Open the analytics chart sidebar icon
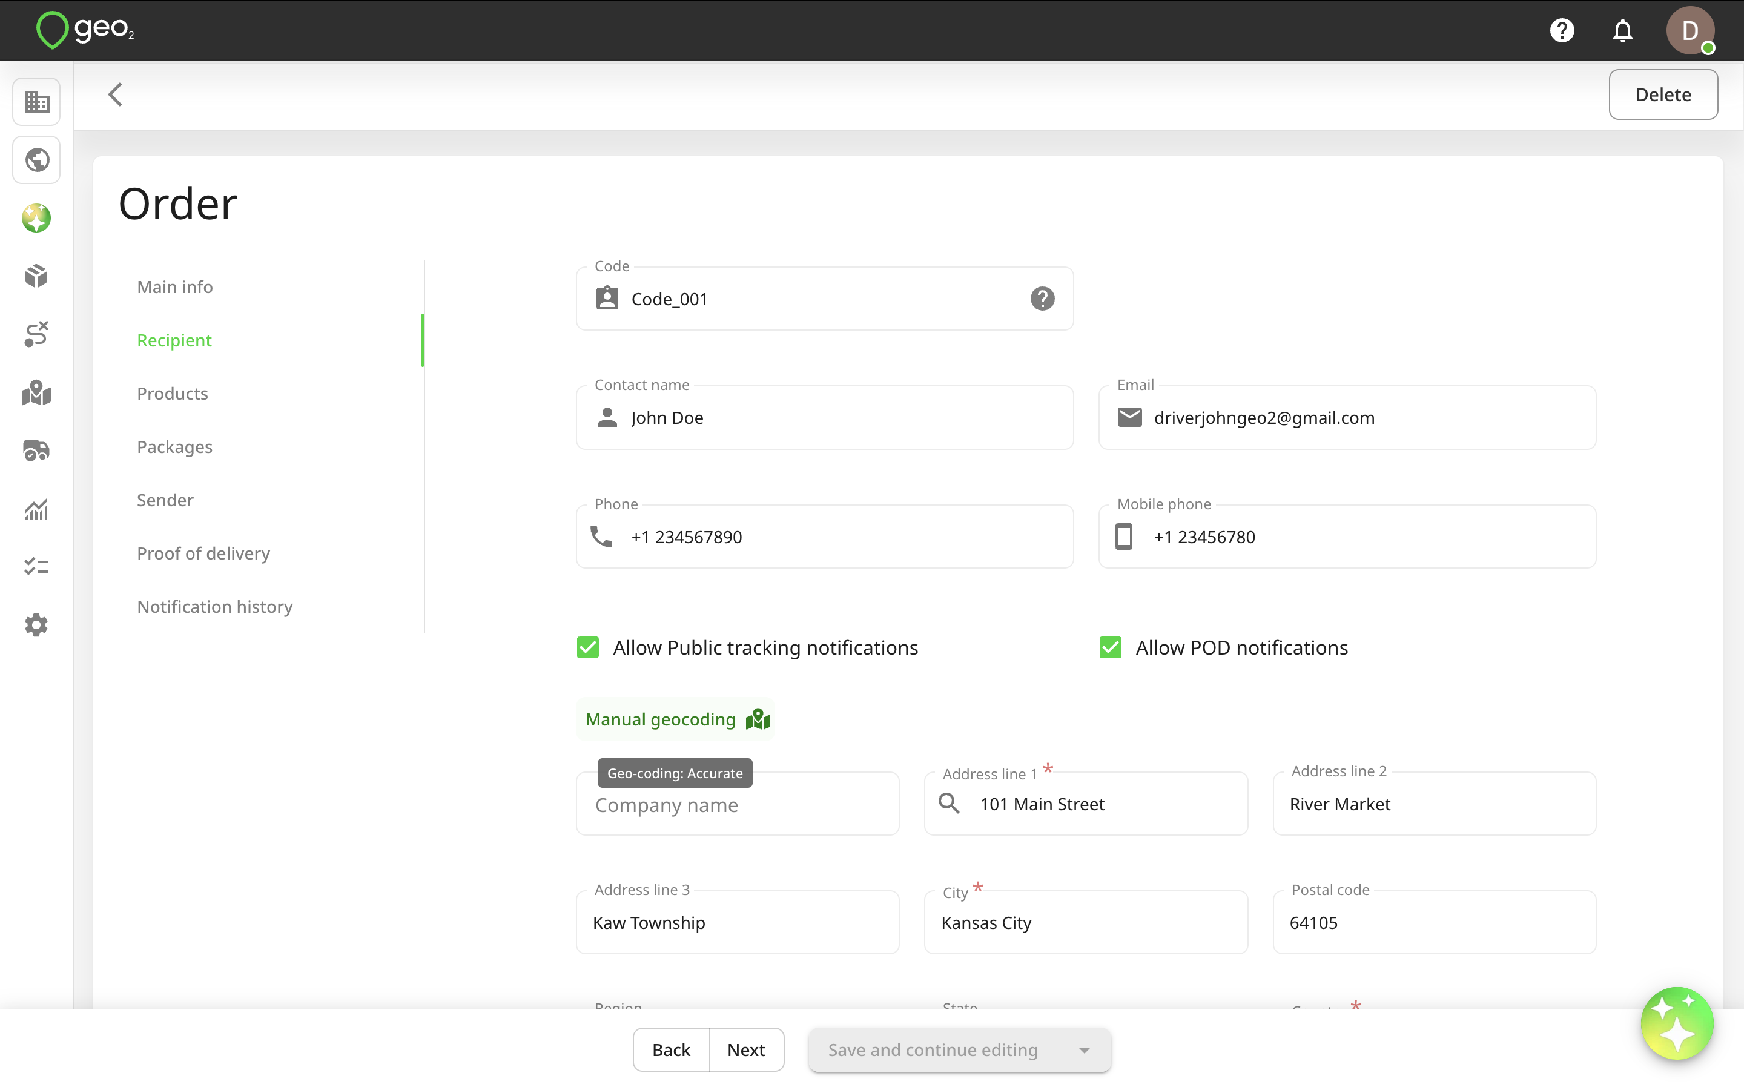Screen dimensions: 1744x1090 [x=36, y=509]
